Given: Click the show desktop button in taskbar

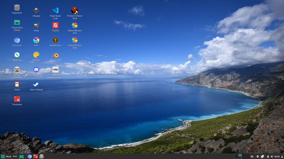Looking at the screenshot, I should pos(21,157).
